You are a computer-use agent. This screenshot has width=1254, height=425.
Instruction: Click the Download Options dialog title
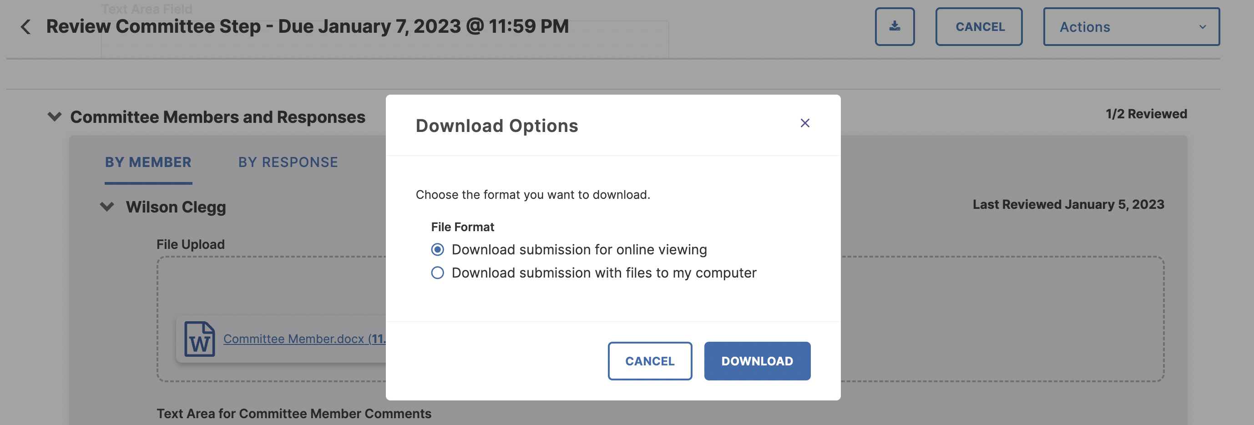coord(496,126)
